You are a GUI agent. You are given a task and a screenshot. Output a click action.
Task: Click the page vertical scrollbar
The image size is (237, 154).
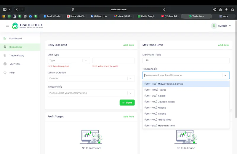(x=236, y=69)
